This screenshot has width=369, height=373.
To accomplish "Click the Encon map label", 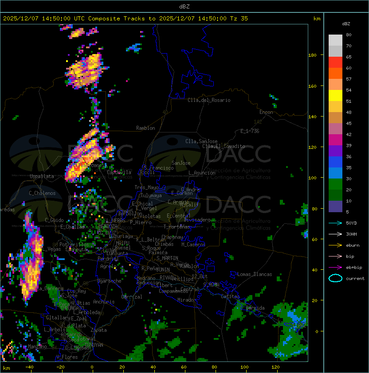I will 266,112.
